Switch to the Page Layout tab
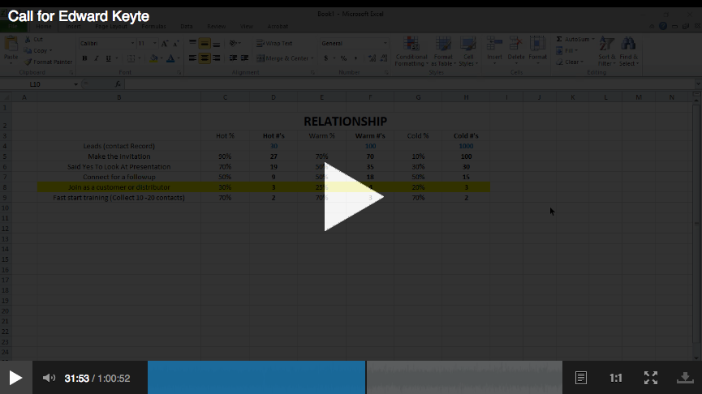Image resolution: width=702 pixels, height=394 pixels. [111, 27]
